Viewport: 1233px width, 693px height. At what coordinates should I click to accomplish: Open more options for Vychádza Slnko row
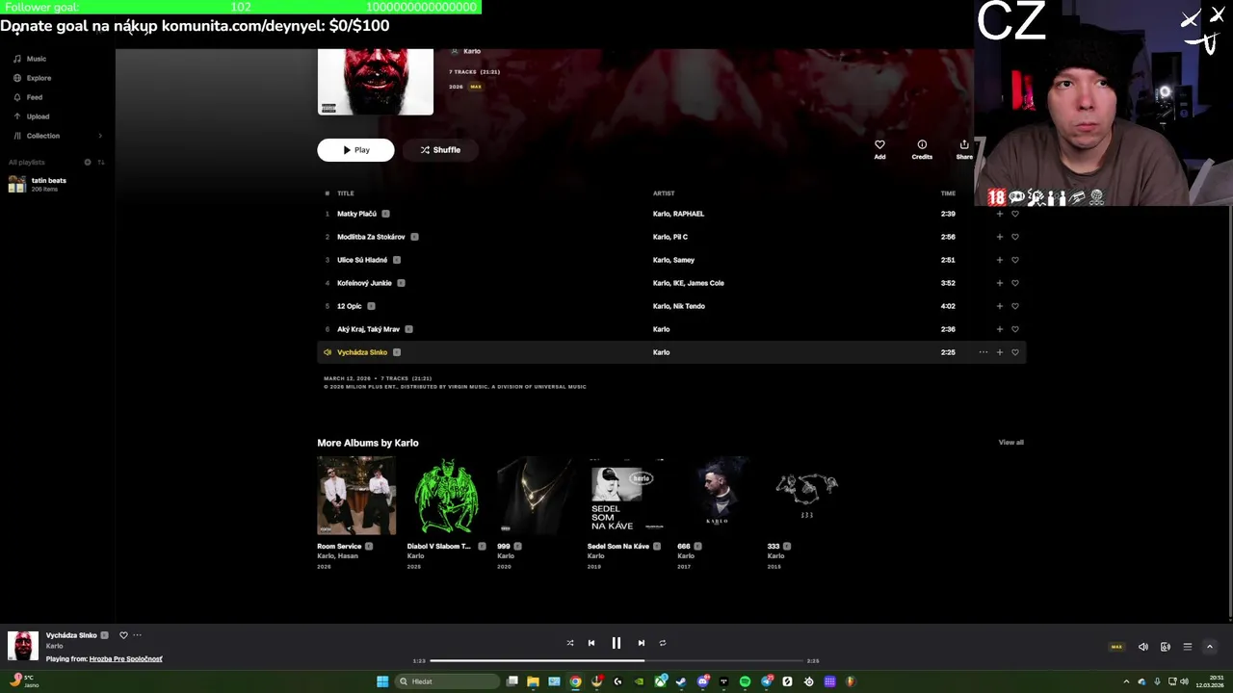tap(983, 352)
